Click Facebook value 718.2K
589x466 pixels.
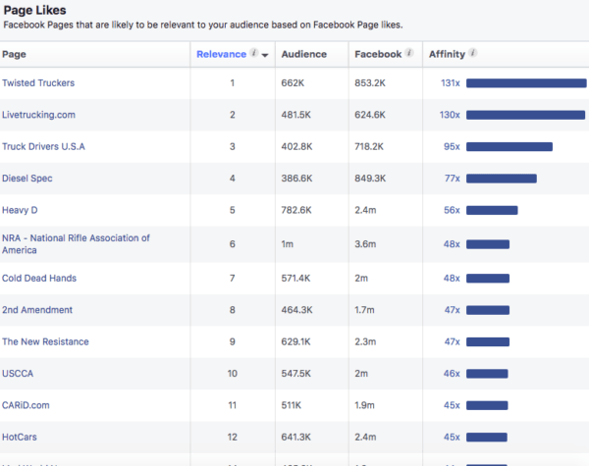click(369, 146)
